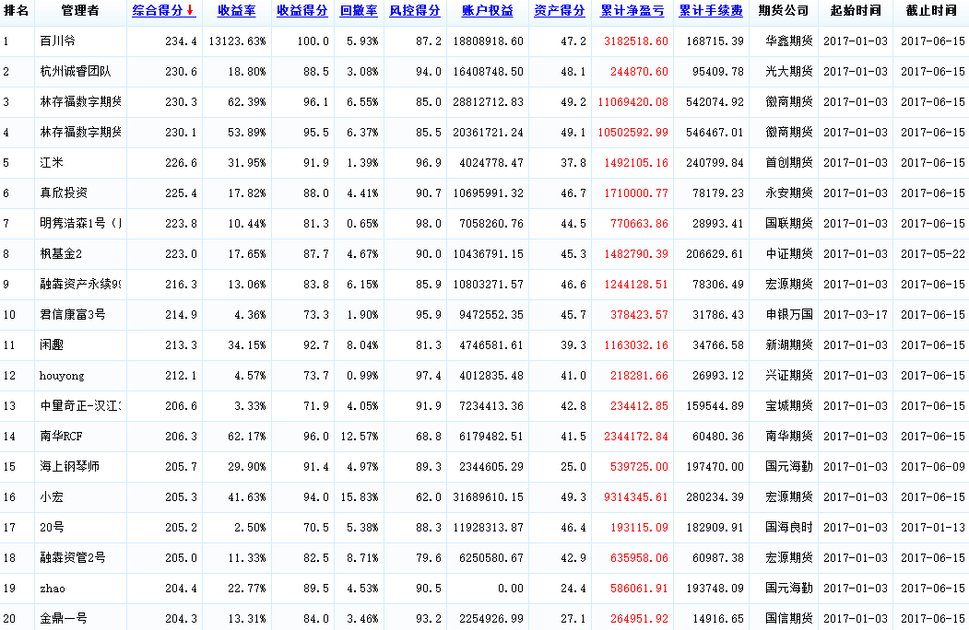Sort by 回撤率 column header
This screenshot has width=969, height=630.
tap(359, 10)
